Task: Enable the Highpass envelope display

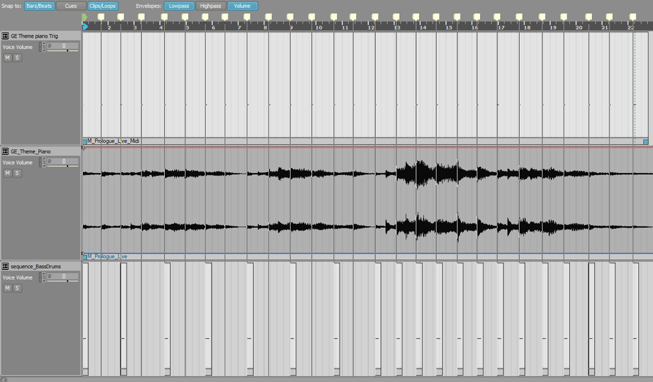Action: tap(211, 6)
